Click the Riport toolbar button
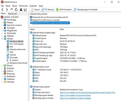This screenshot has height=101, width=121. coord(35,10)
